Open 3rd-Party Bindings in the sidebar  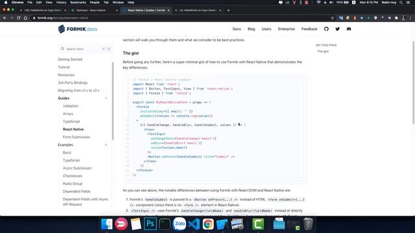coord(73,83)
